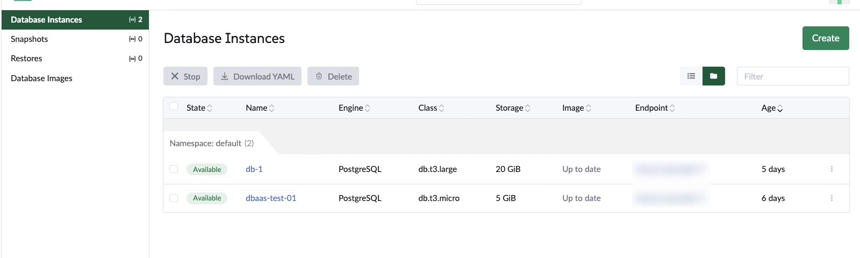
Task: Click the 20 GiB storage cell
Action: coord(508,169)
